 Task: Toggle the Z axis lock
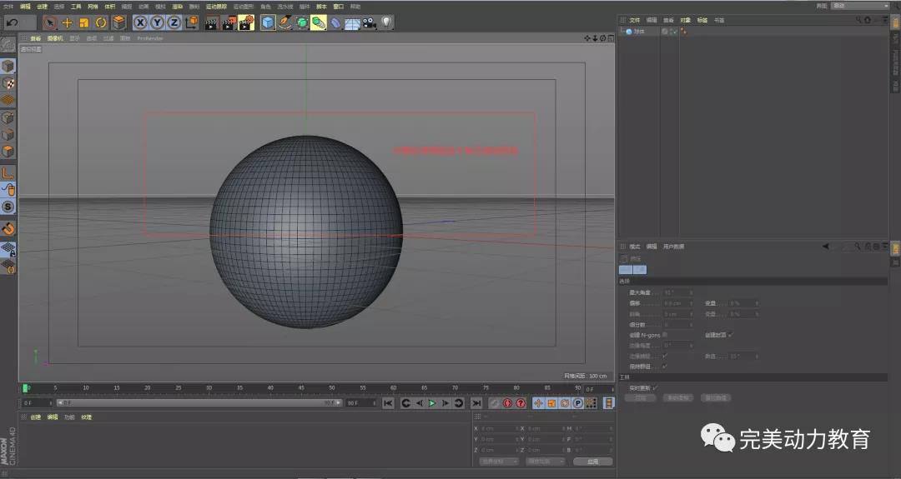174,22
